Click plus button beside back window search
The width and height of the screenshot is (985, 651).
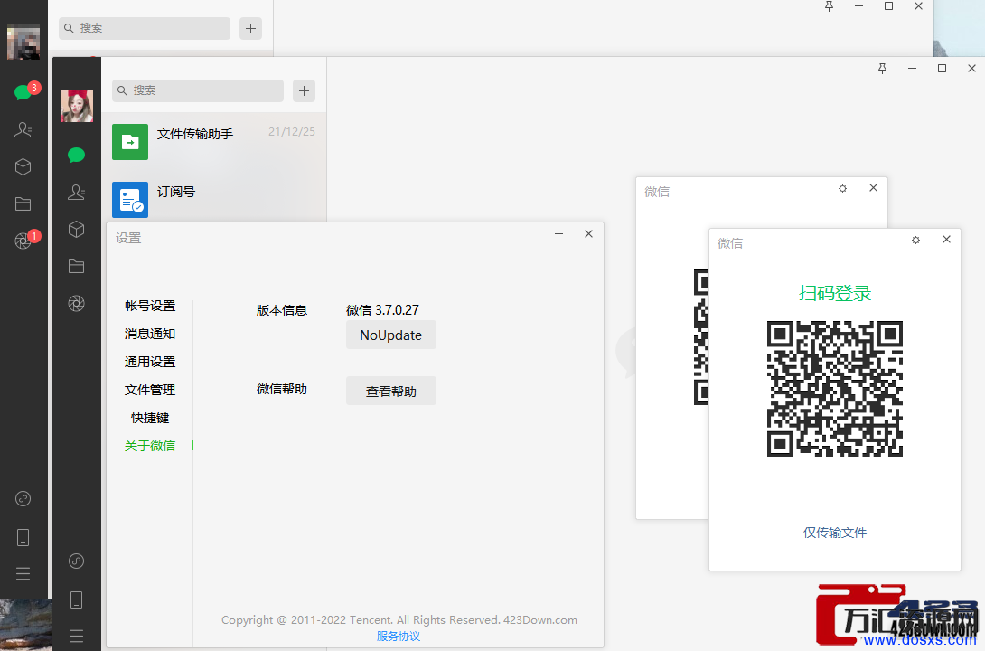pos(250,28)
